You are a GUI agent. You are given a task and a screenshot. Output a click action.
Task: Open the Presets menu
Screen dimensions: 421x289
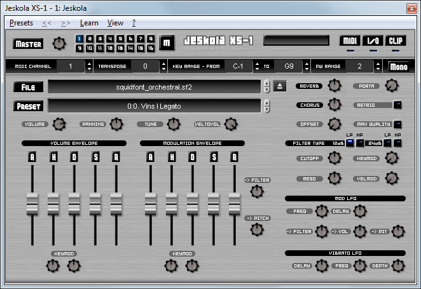coord(21,23)
